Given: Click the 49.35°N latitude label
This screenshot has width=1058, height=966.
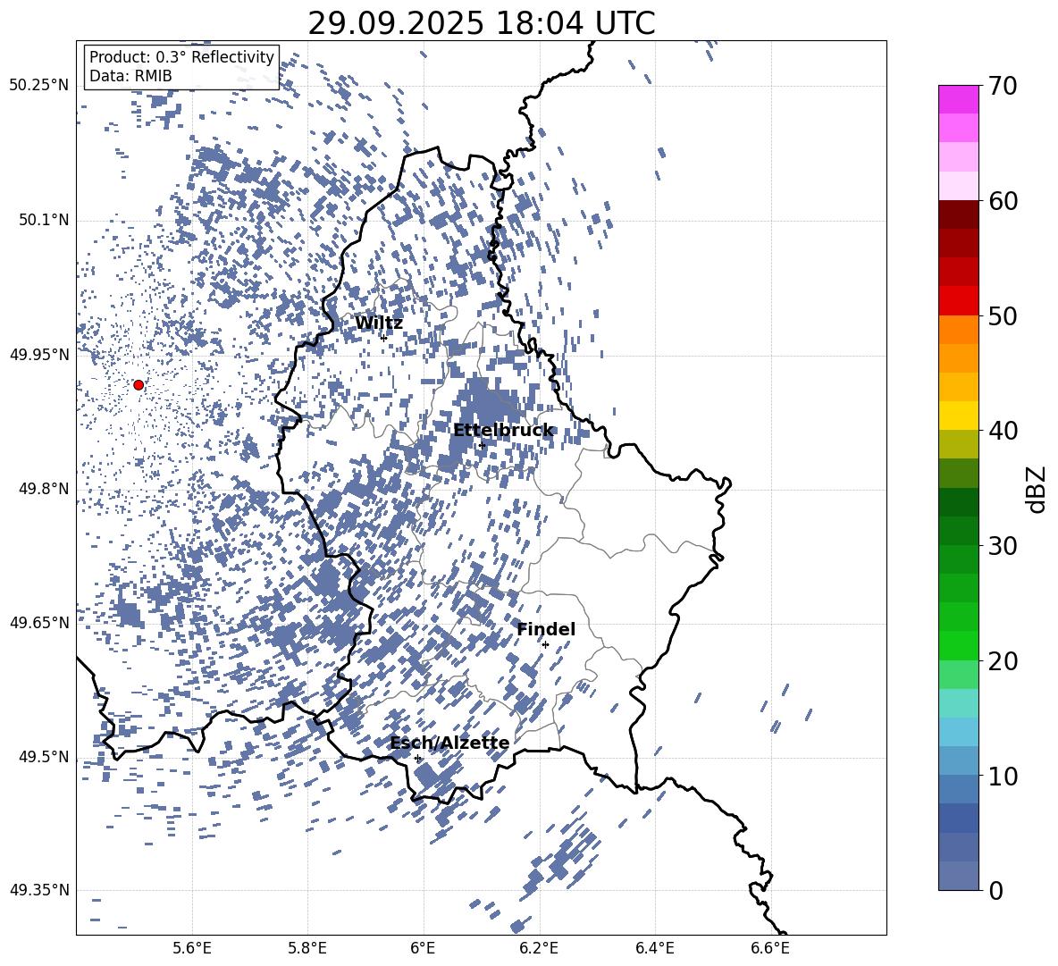Looking at the screenshot, I should pyautogui.click(x=39, y=890).
